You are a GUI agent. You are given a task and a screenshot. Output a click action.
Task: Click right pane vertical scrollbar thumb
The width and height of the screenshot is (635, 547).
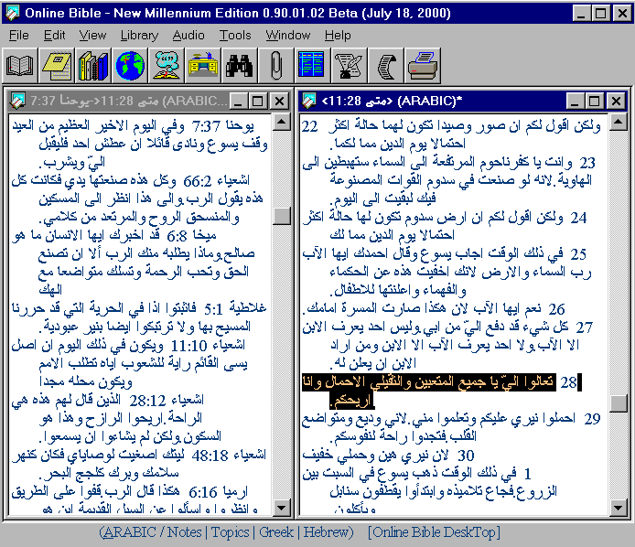click(619, 403)
